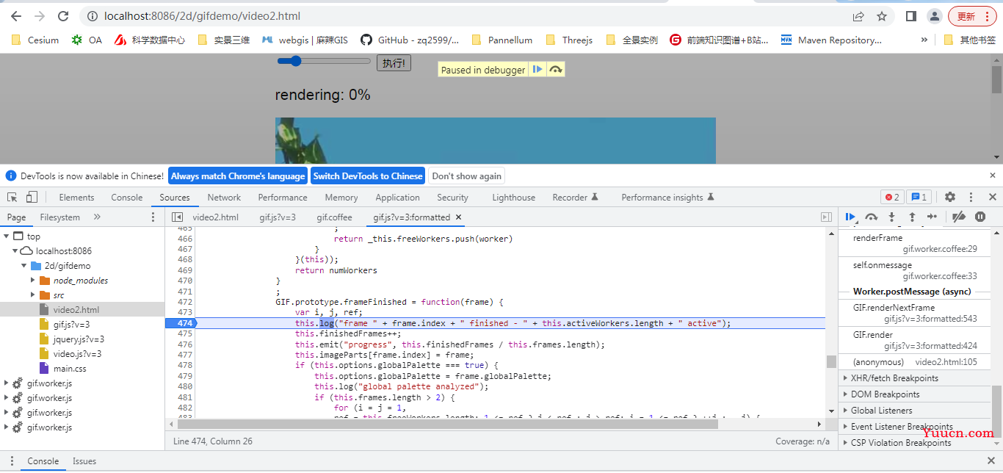
Task: Collapse the 2d/gifdemo folder
Action: pos(24,266)
